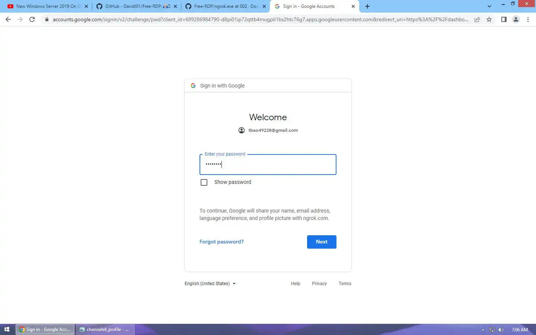Open the network tray icon
The image size is (536, 335).
click(492, 330)
